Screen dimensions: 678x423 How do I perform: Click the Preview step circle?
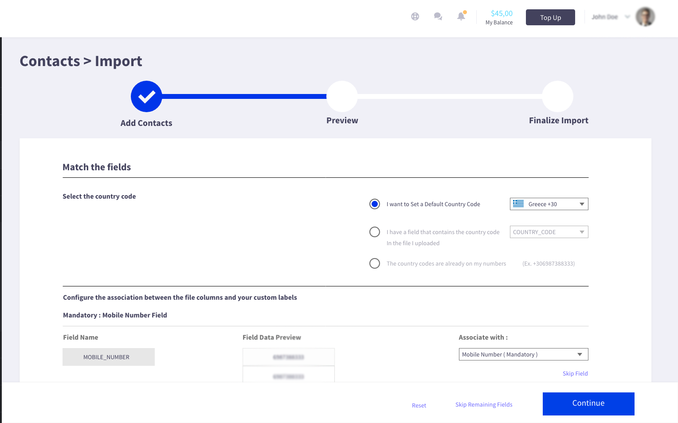click(342, 97)
